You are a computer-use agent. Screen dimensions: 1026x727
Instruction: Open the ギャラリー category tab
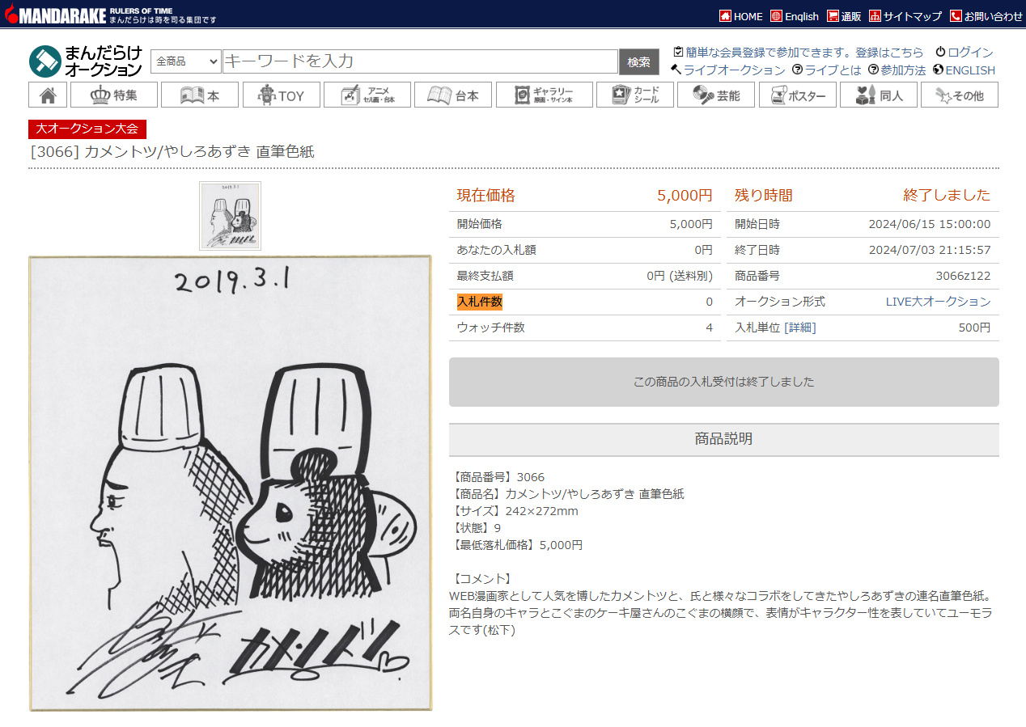544,95
